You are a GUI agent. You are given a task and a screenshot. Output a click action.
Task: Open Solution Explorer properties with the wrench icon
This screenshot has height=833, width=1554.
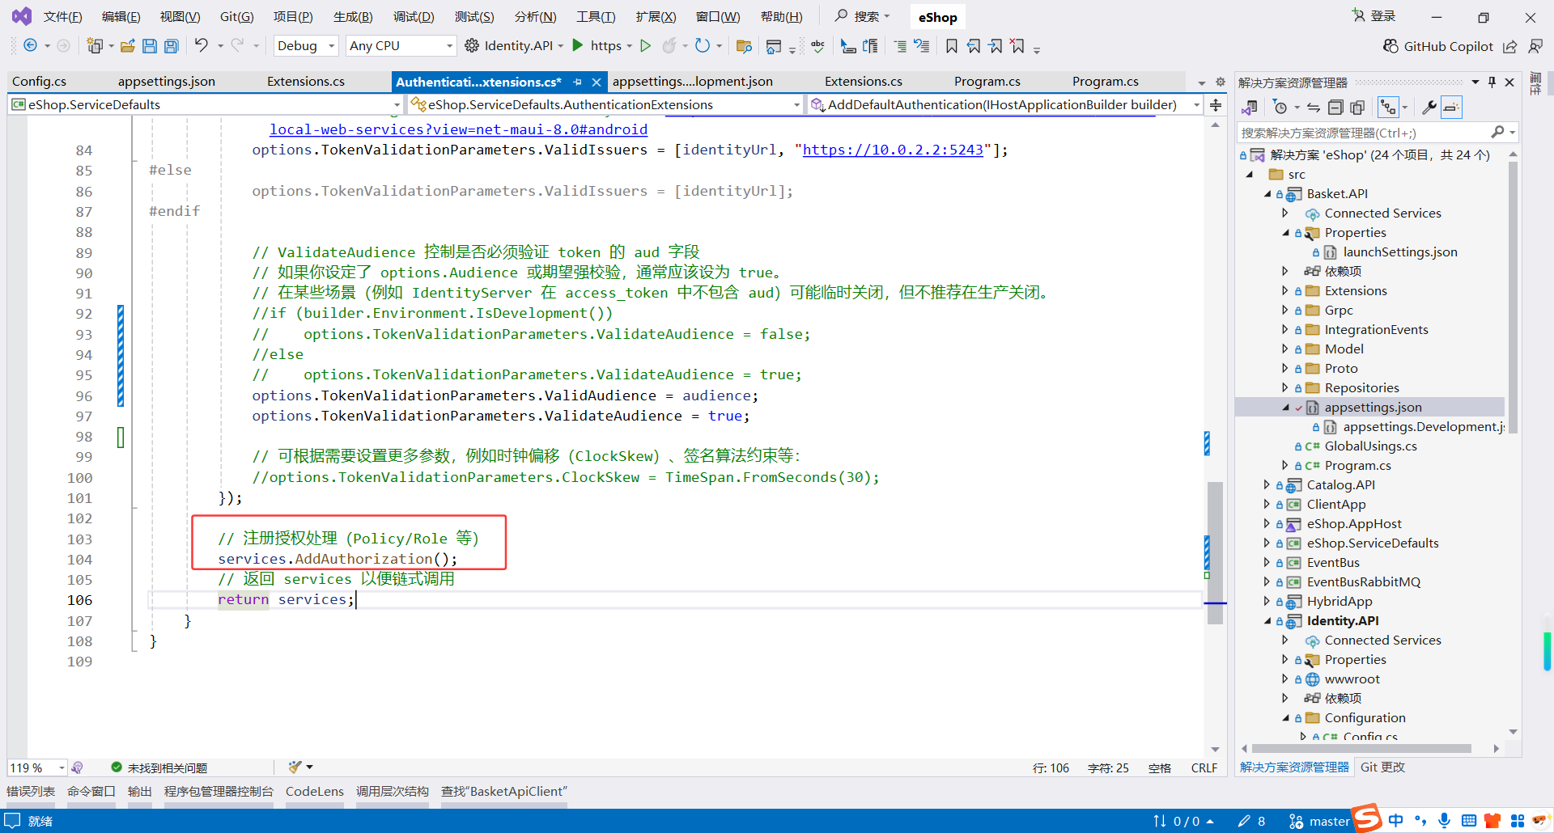coord(1429,107)
